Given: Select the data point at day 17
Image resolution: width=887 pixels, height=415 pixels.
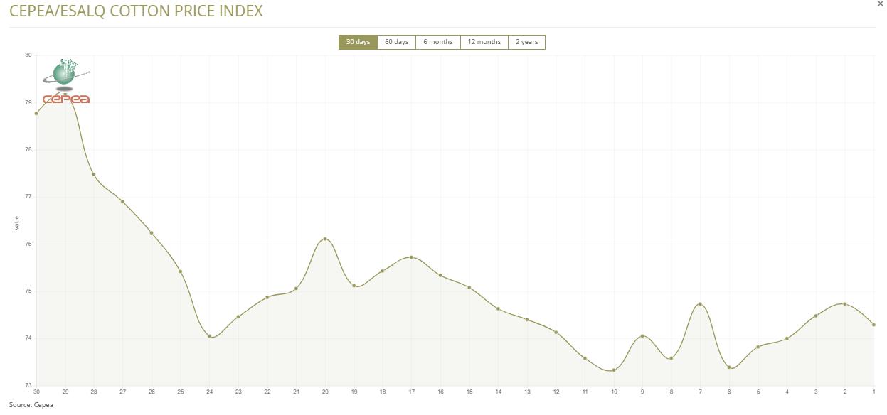Looking at the screenshot, I should [412, 257].
